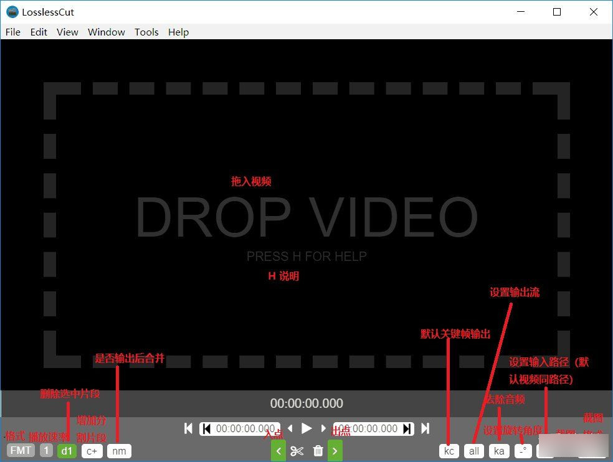Open the Window menu
613x462 pixels.
pyautogui.click(x=107, y=32)
